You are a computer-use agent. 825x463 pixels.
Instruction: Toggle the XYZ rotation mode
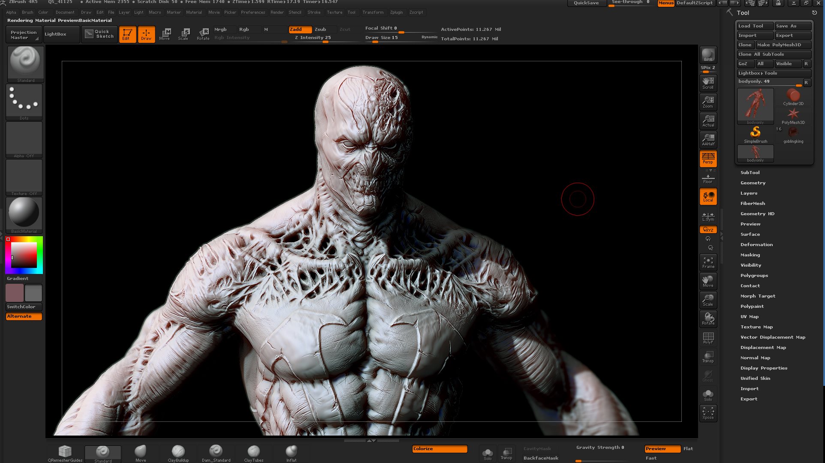pyautogui.click(x=708, y=230)
